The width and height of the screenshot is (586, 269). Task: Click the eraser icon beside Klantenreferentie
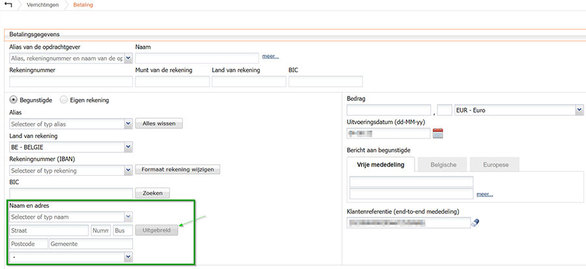tap(475, 223)
